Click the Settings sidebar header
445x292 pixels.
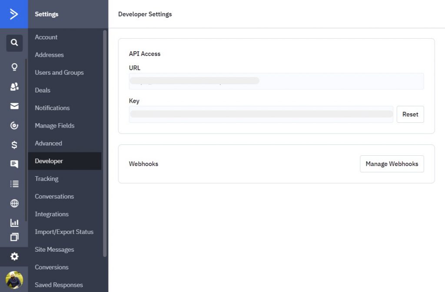click(46, 14)
